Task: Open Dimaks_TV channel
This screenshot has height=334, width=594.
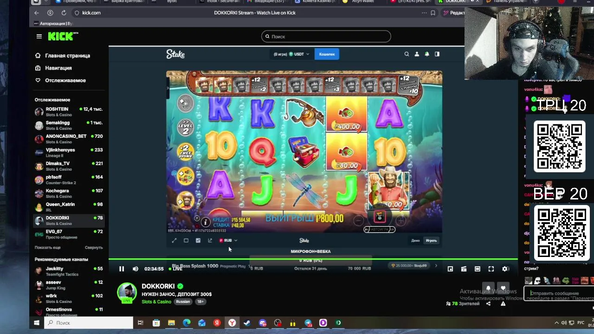Action: click(x=69, y=166)
